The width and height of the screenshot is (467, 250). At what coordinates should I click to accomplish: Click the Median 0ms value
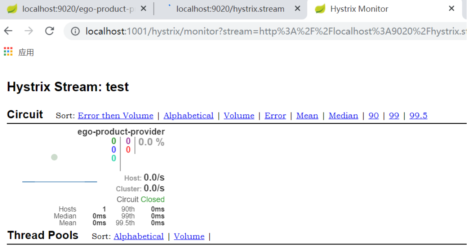click(99, 216)
